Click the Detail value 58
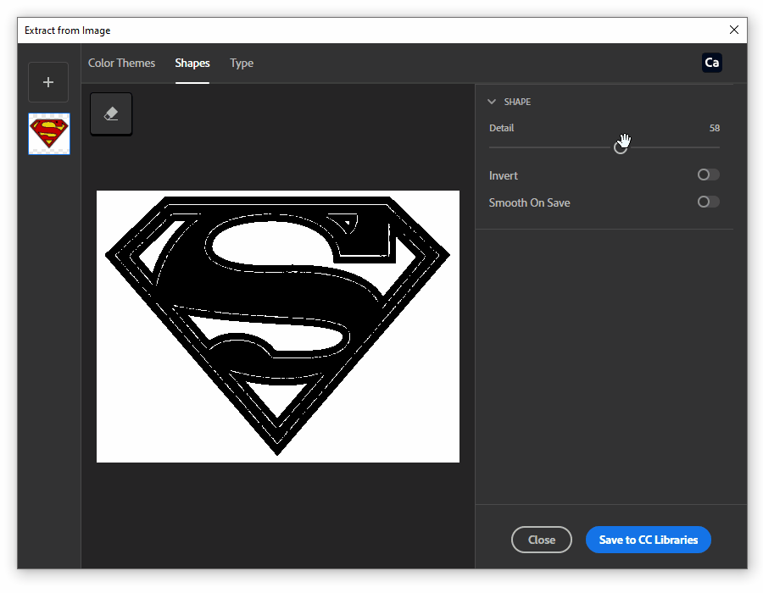 pos(715,128)
